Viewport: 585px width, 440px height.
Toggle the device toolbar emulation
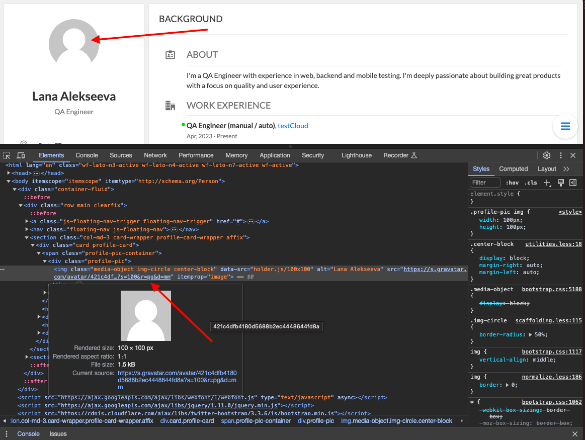tap(20, 155)
